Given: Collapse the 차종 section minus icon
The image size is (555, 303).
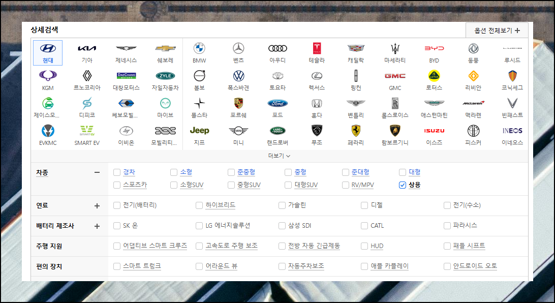Looking at the screenshot, I should [x=97, y=172].
